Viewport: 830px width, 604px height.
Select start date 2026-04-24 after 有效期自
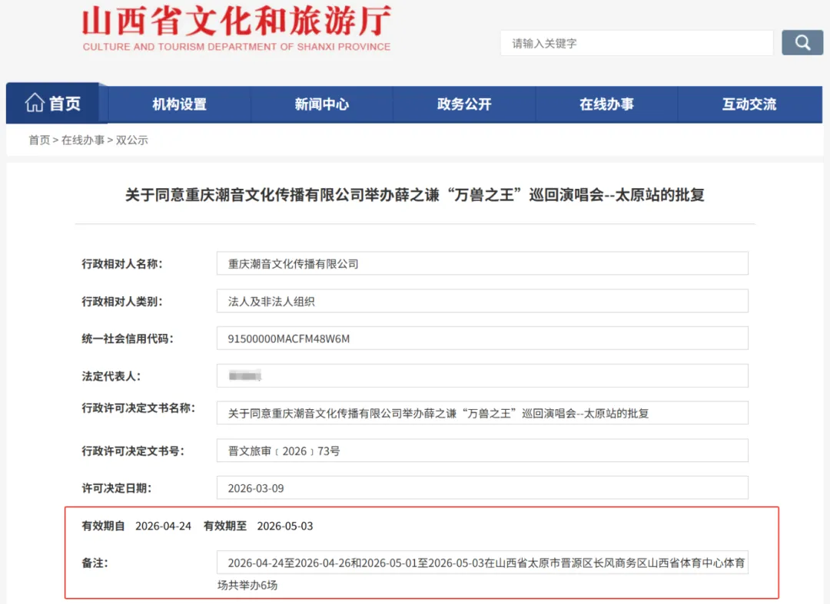163,526
